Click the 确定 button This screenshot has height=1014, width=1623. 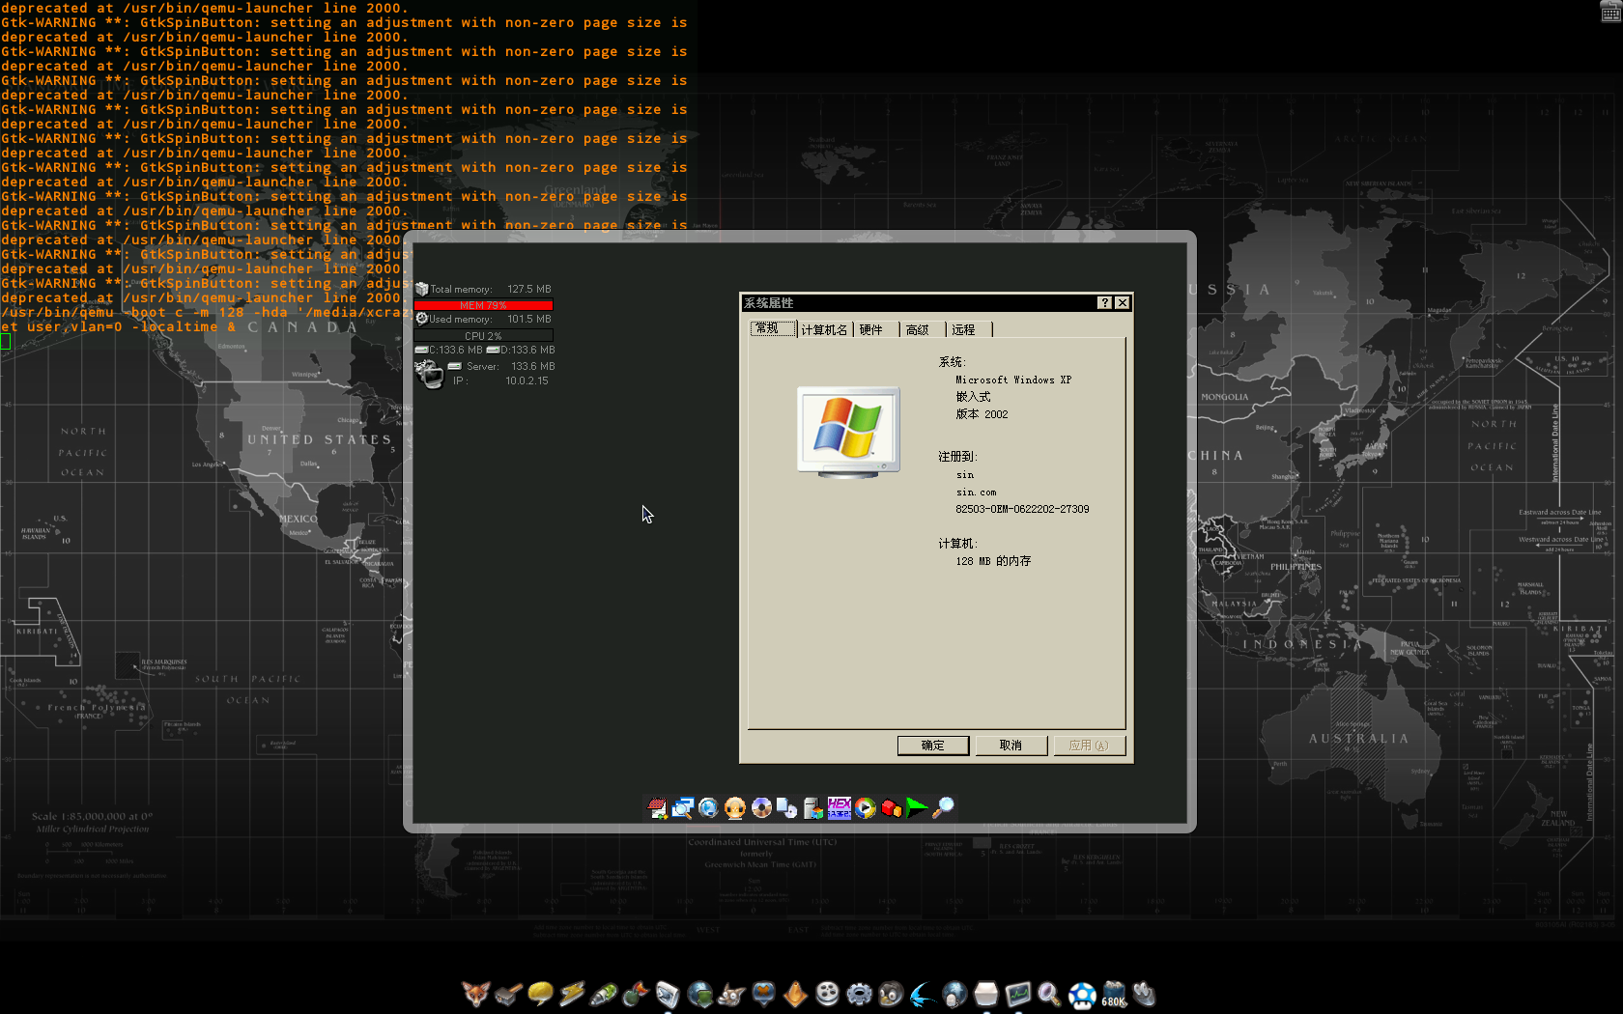(x=933, y=746)
